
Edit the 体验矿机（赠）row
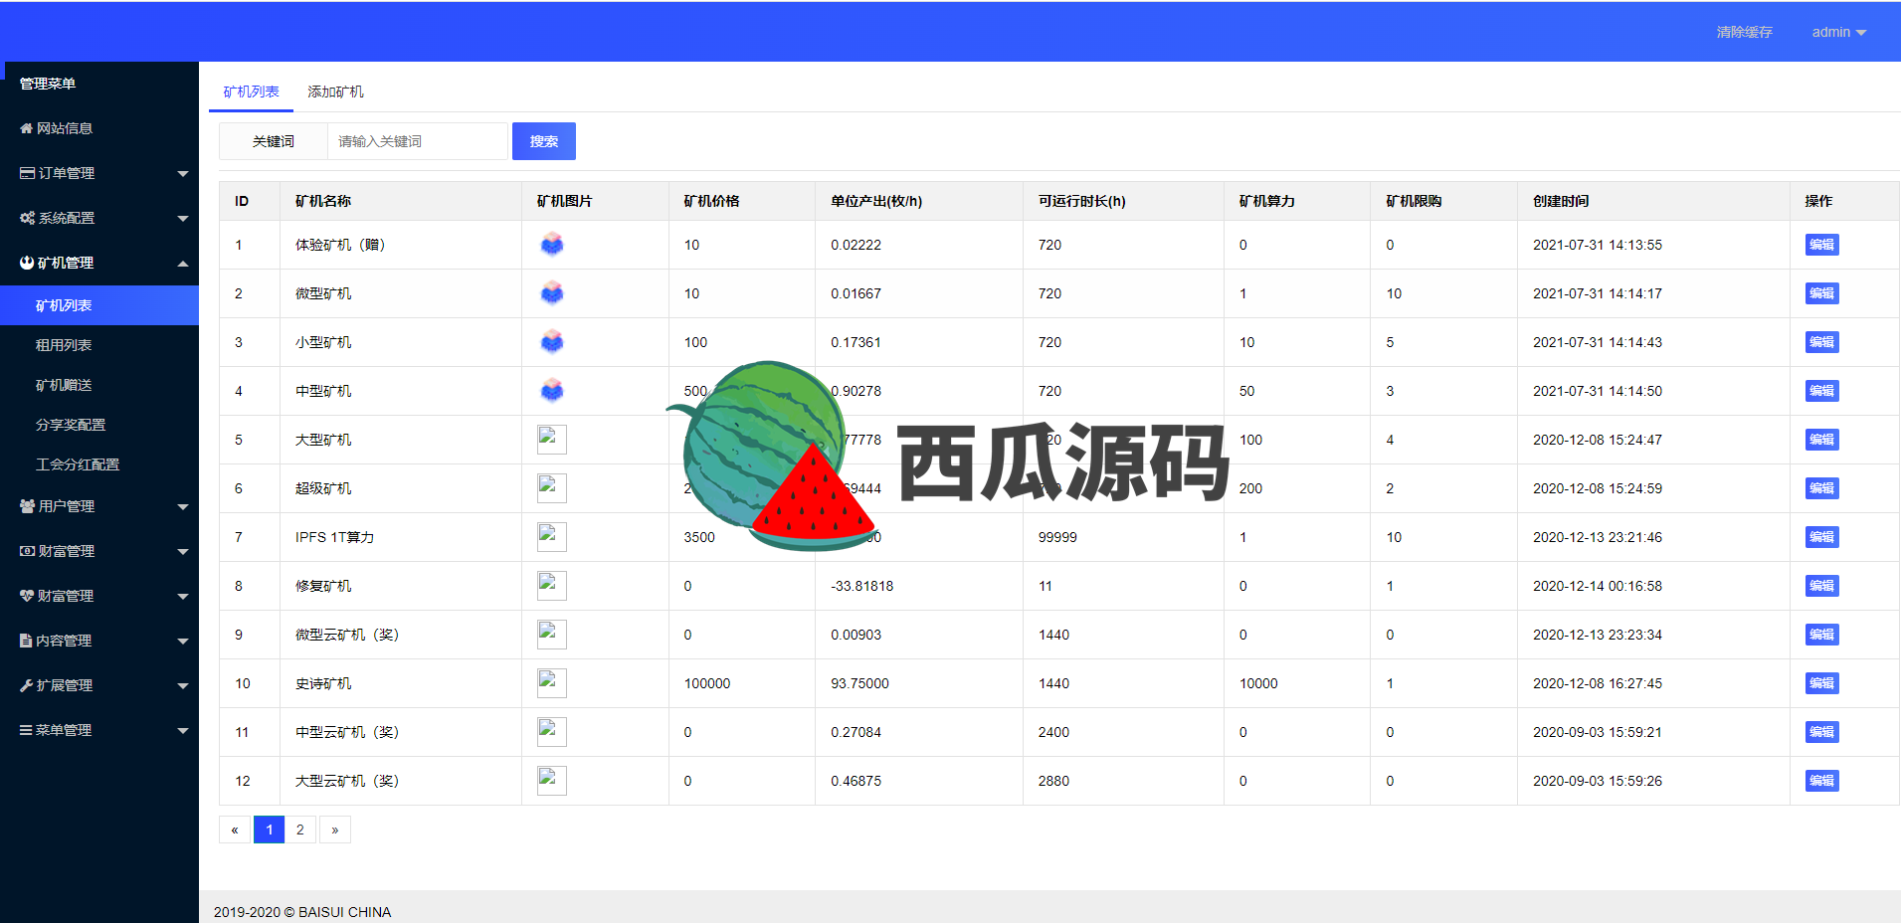(1821, 245)
